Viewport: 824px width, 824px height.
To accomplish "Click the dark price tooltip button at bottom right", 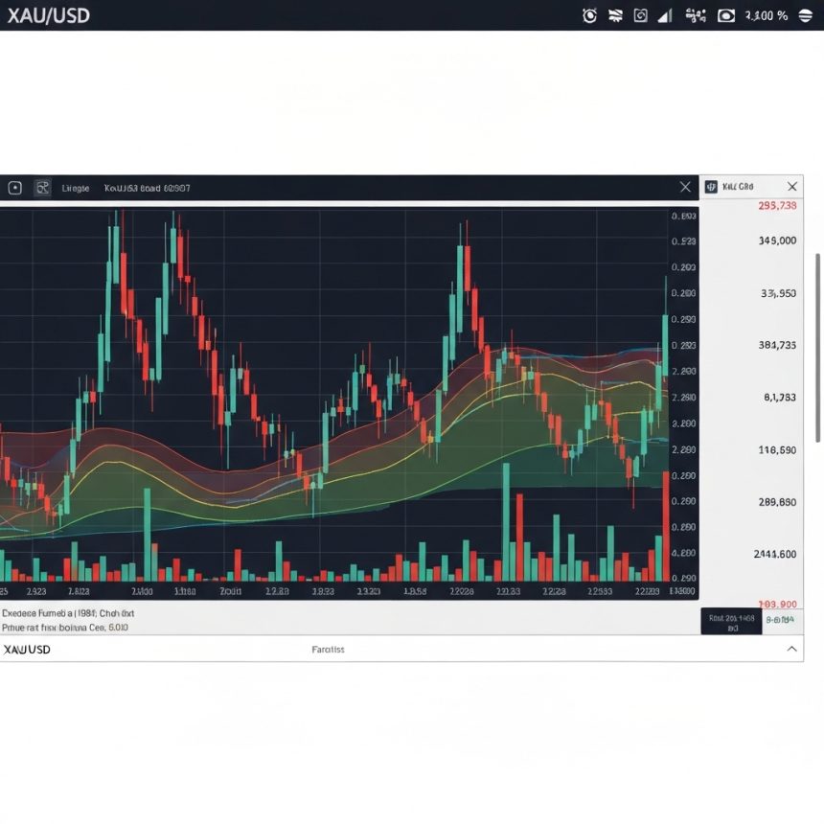I will 731,621.
